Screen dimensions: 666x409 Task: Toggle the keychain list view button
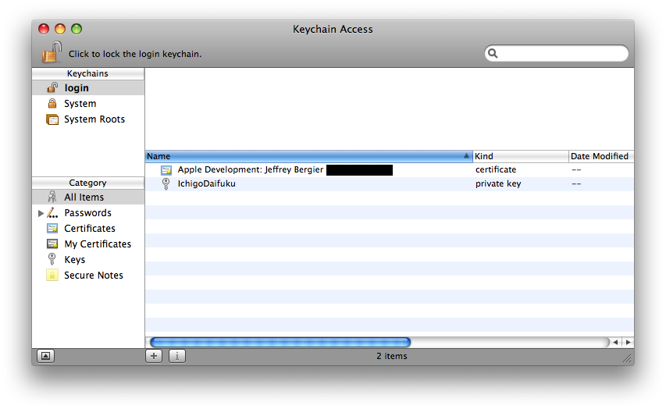[45, 356]
